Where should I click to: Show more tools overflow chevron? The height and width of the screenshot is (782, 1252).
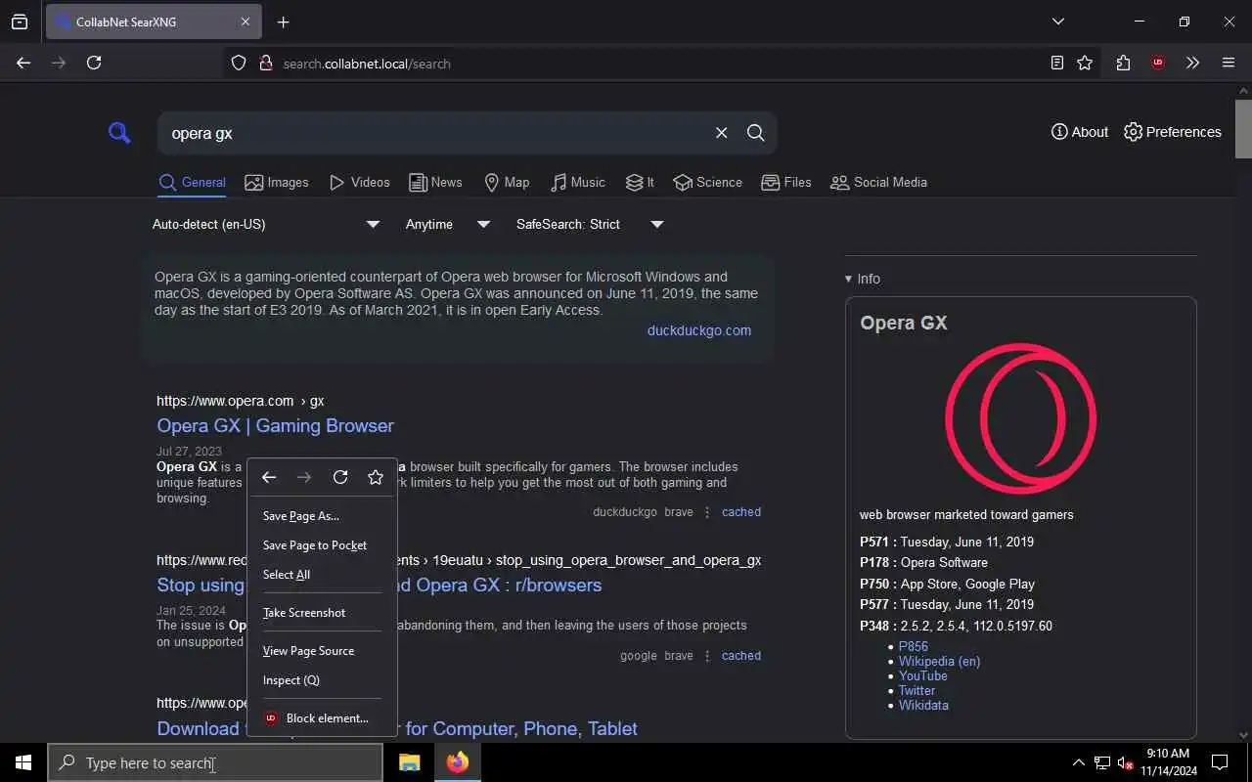pos(1192,63)
